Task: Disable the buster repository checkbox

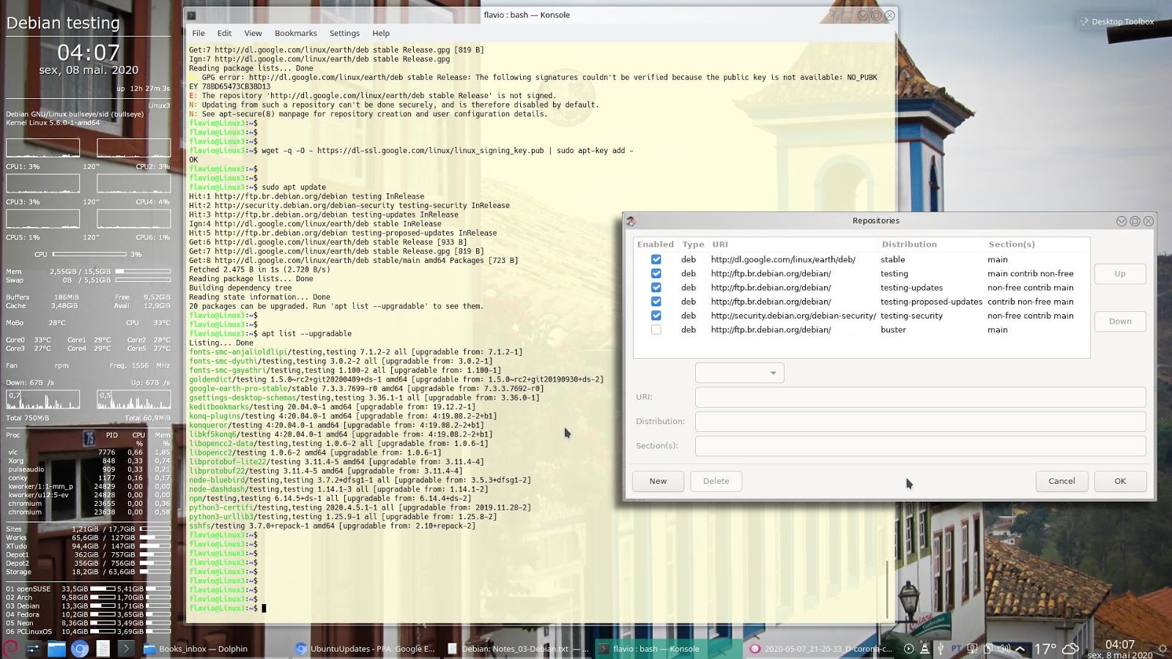Action: [656, 329]
